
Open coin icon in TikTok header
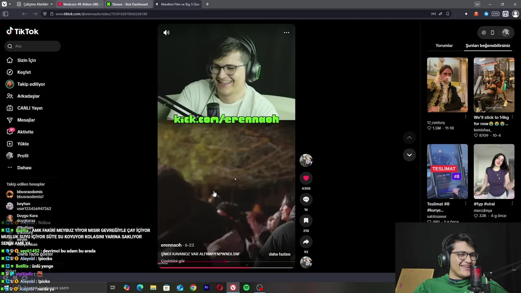(484, 33)
